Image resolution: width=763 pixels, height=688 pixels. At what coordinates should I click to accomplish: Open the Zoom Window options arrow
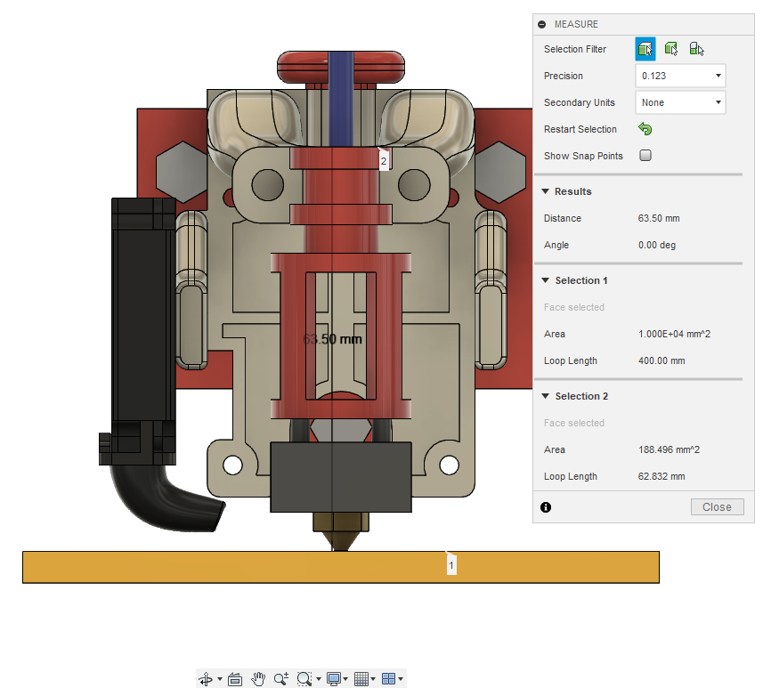[x=319, y=679]
